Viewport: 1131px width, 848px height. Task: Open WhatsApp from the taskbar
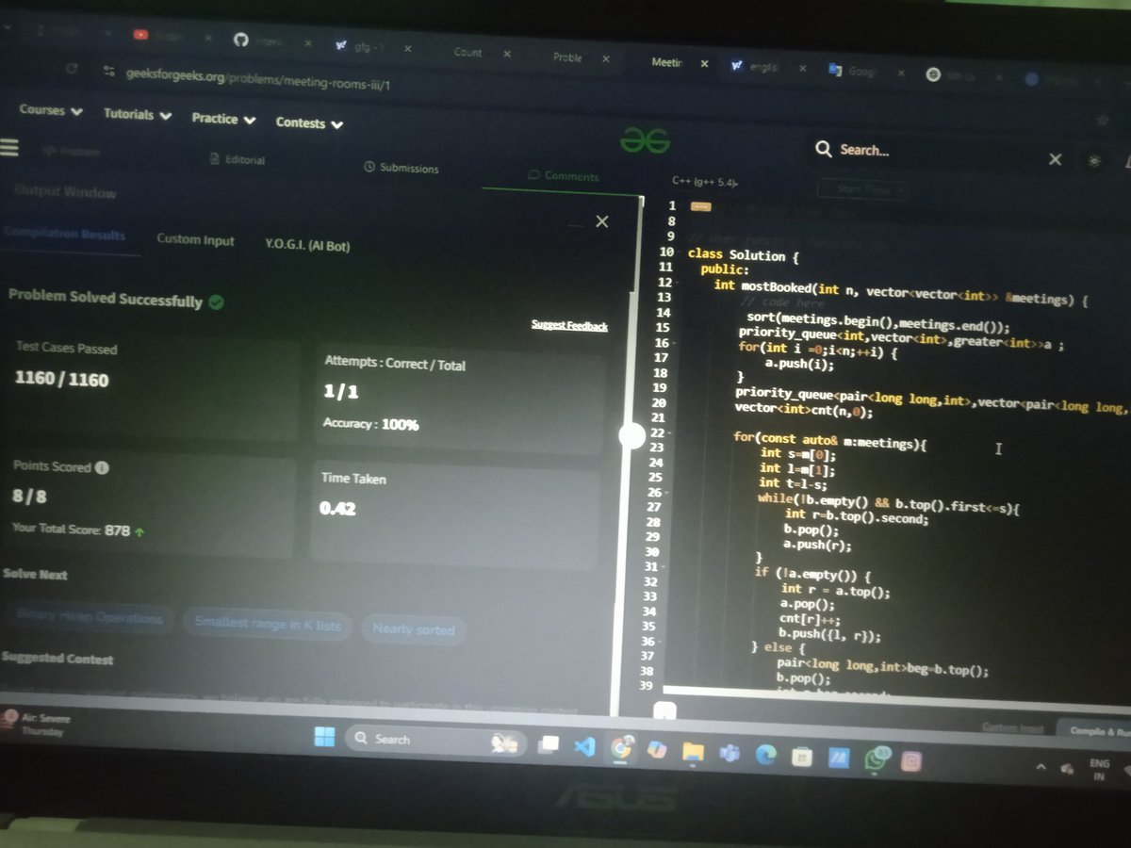pos(877,758)
